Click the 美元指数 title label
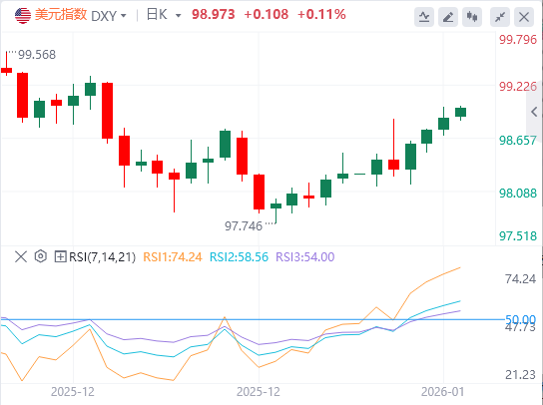Screen dimensions: 543x405 pos(61,15)
